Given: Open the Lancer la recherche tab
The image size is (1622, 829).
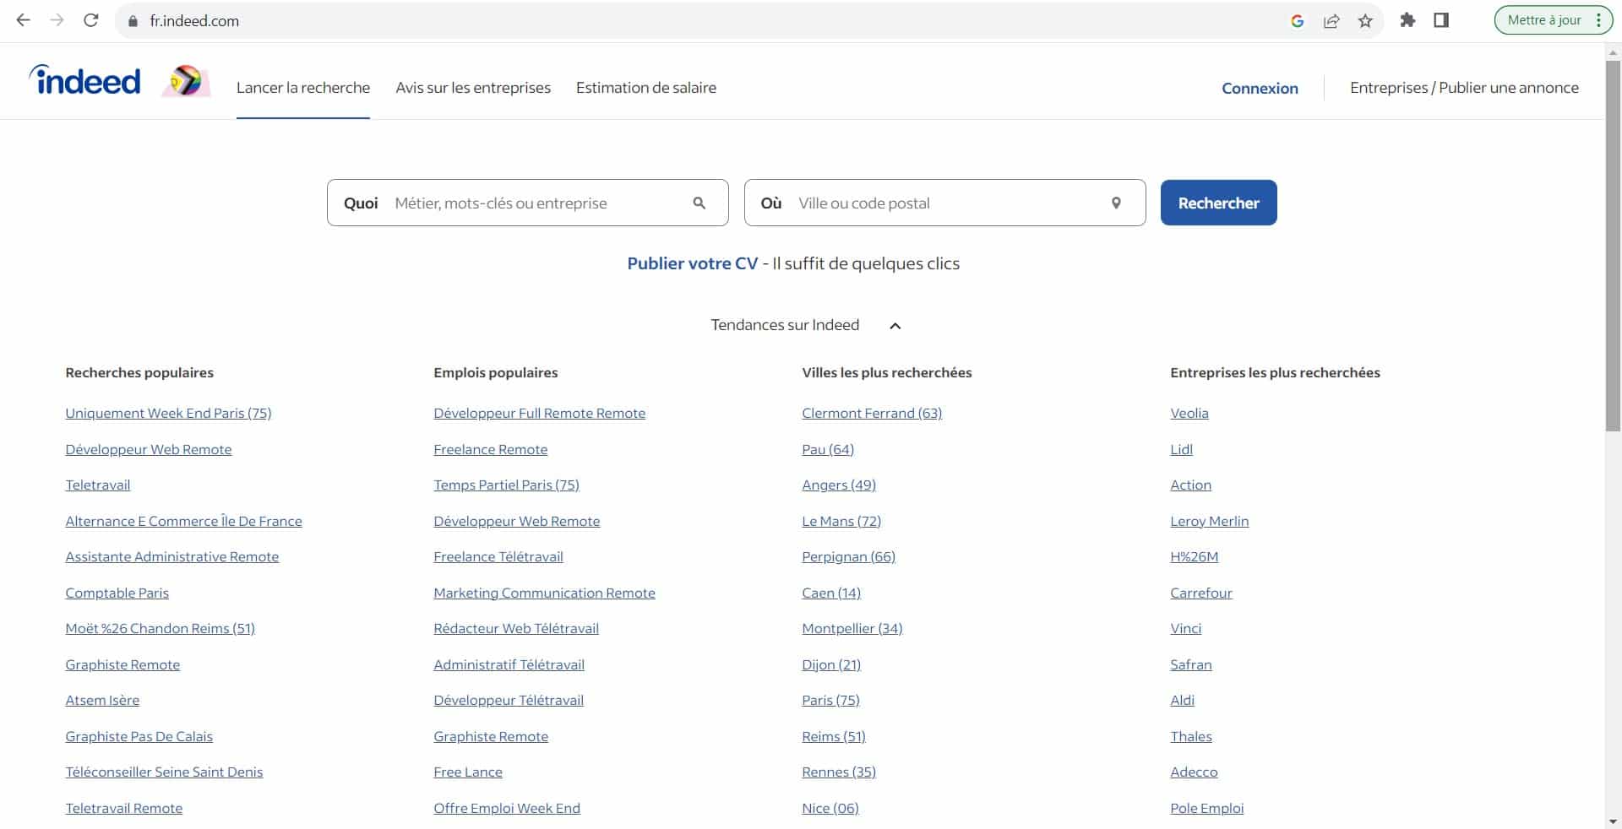Looking at the screenshot, I should coord(303,88).
